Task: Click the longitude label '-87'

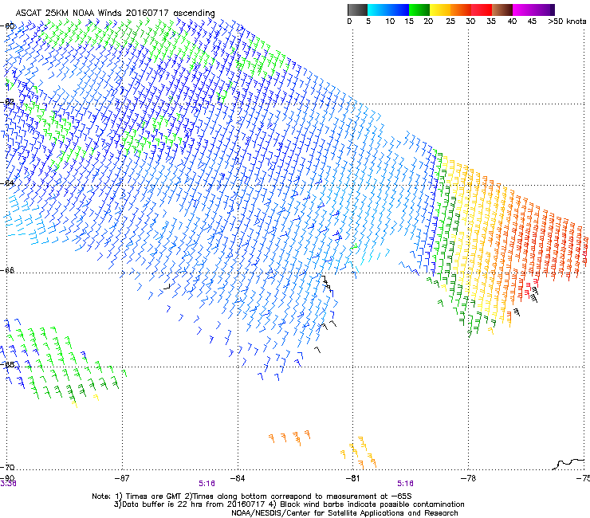Action: [122, 478]
